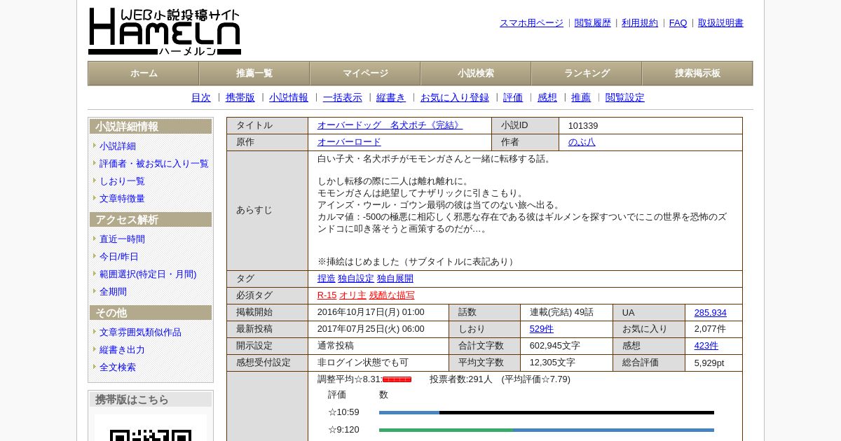Open author のぶ八's page

[x=582, y=142]
